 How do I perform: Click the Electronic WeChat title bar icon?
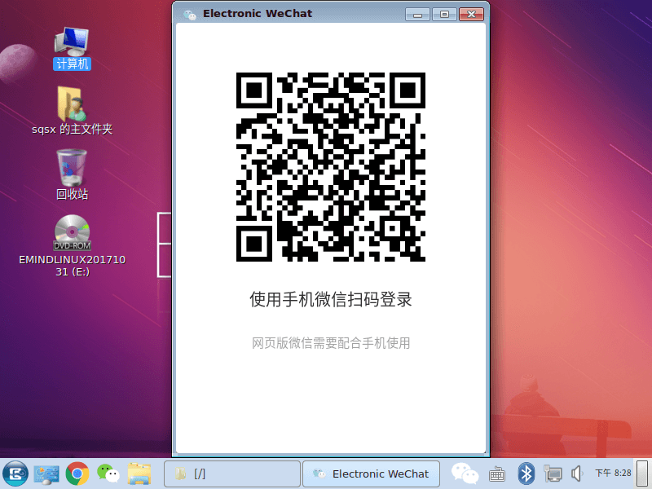pyautogui.click(x=190, y=15)
